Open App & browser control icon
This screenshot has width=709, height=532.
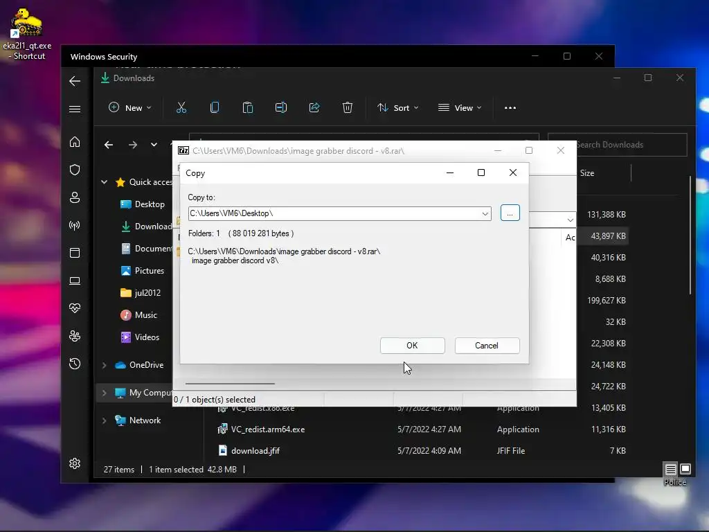(x=75, y=253)
